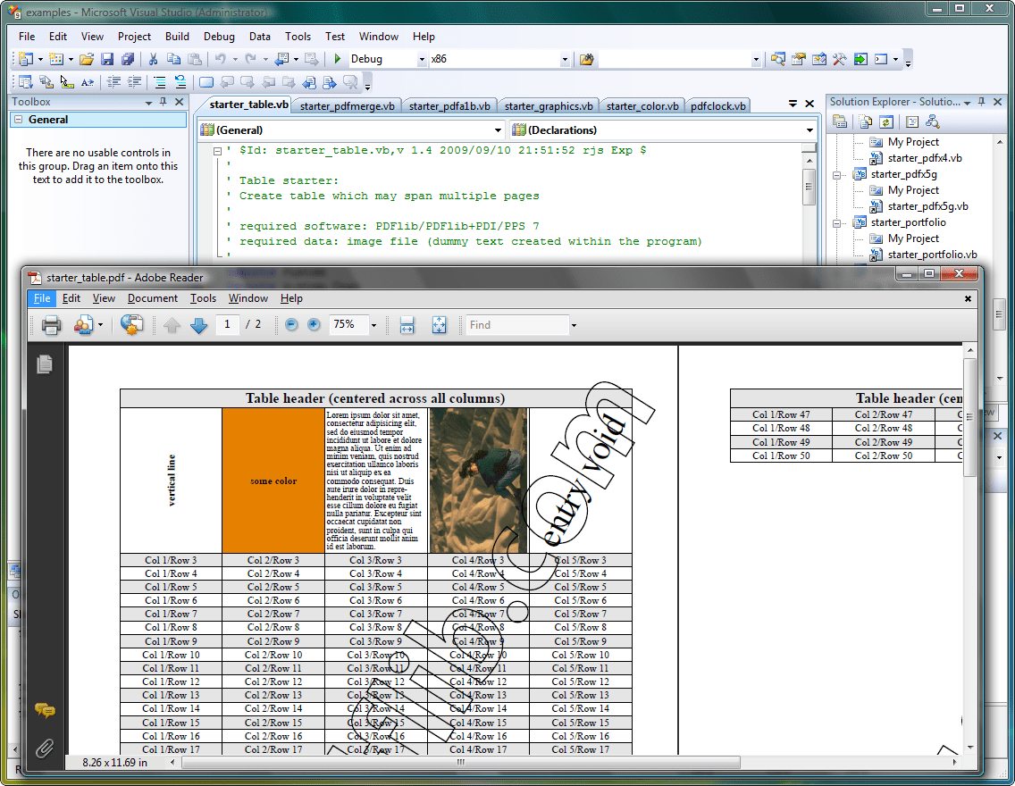This screenshot has width=1015, height=786.
Task: Click the Refresh icon in Solution Explorer
Action: coord(886,121)
